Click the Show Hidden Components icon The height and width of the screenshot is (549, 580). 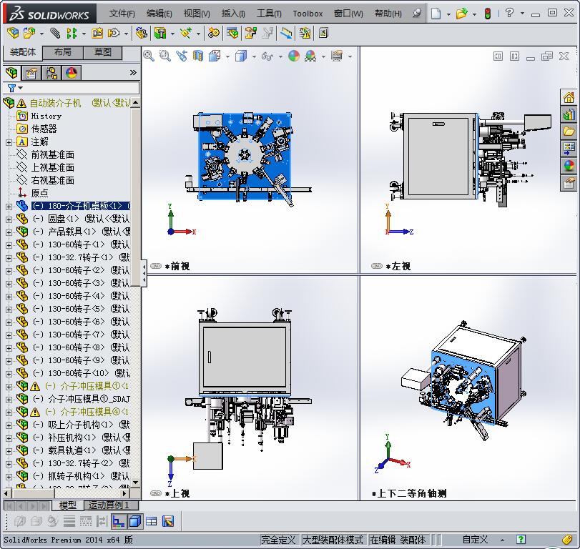point(141,34)
